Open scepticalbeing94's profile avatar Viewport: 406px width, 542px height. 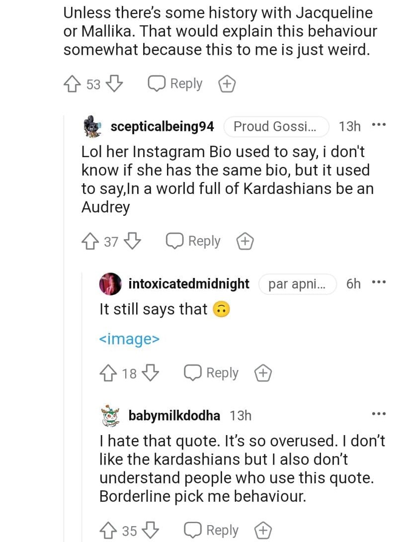coord(92,127)
